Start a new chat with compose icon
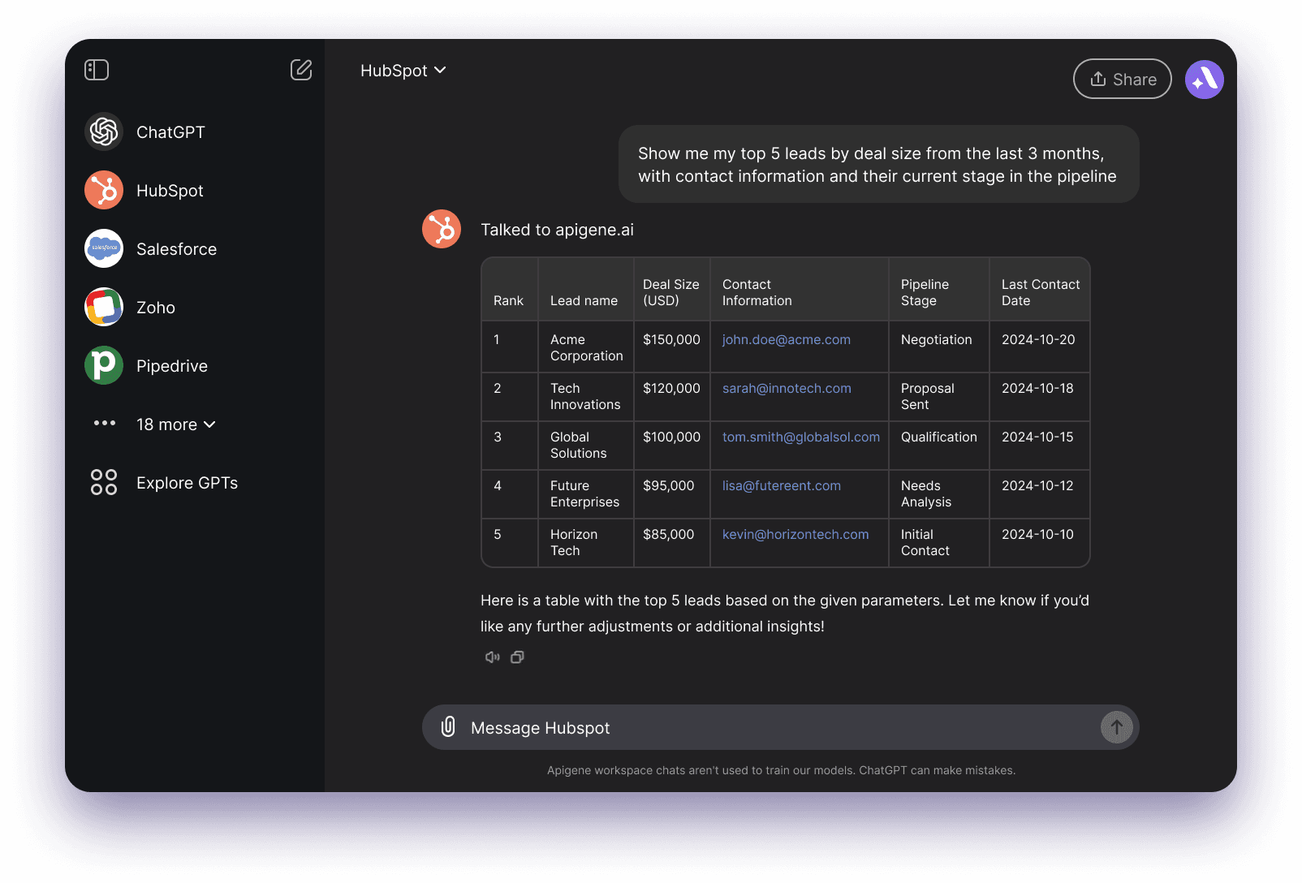The width and height of the screenshot is (1302, 883). [x=301, y=70]
